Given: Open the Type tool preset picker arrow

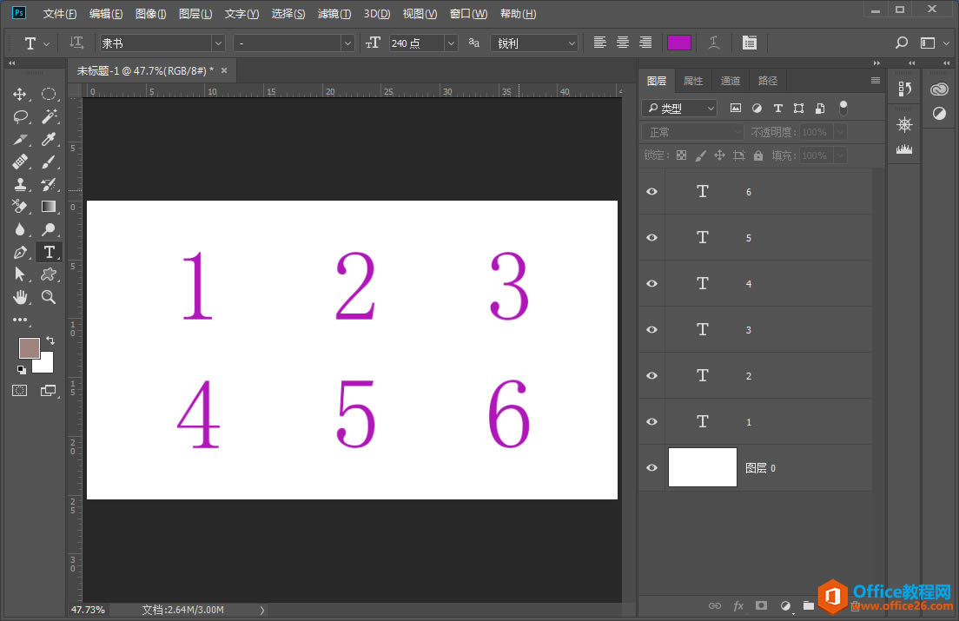Looking at the screenshot, I should [47, 44].
